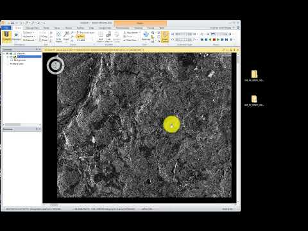Click the save icon in quick access toolbar
The width and height of the screenshot is (308, 231).
coord(13,22)
